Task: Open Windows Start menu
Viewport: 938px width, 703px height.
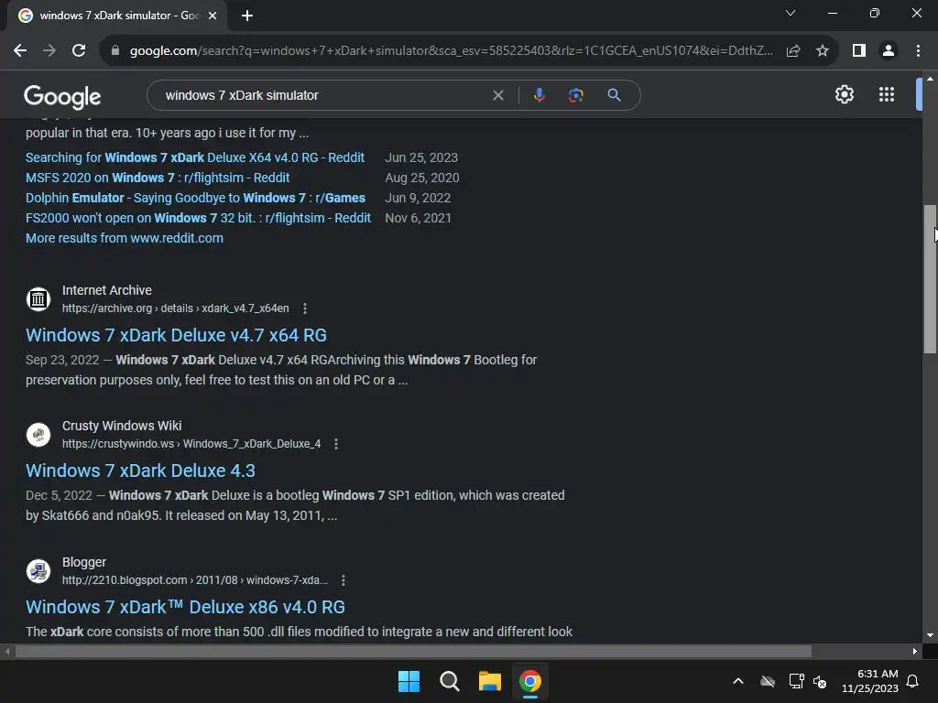Action: pos(409,681)
